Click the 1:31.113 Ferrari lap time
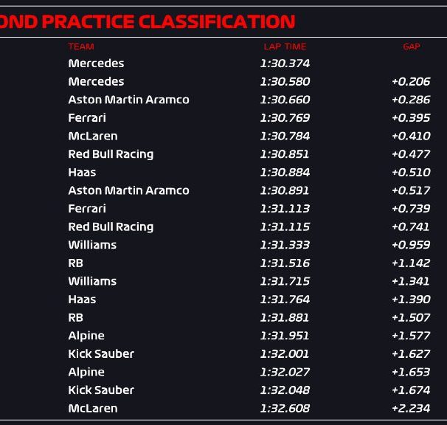The height and width of the screenshot is (425, 447). (285, 209)
